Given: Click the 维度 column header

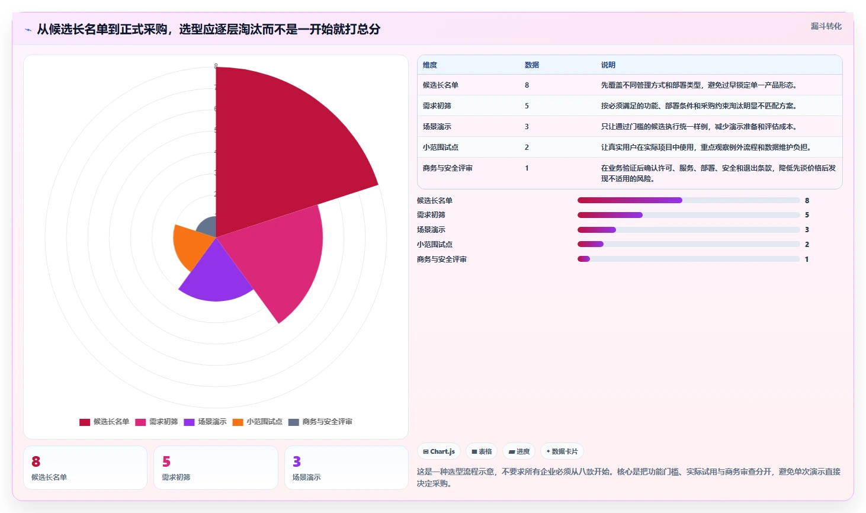Looking at the screenshot, I should point(430,65).
